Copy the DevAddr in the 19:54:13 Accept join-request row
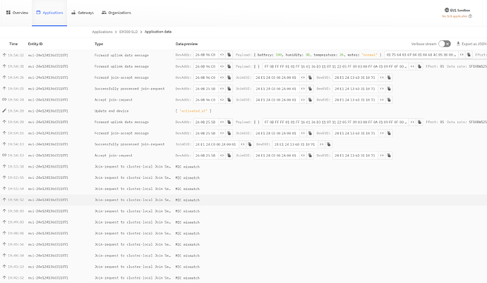Image resolution: width=487 pixels, height=283 pixels. coord(229,156)
